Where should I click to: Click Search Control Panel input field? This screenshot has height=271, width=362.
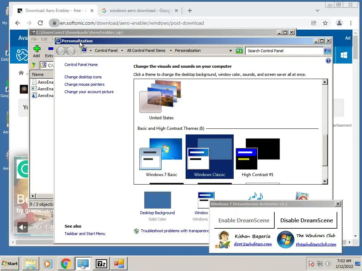[284, 51]
